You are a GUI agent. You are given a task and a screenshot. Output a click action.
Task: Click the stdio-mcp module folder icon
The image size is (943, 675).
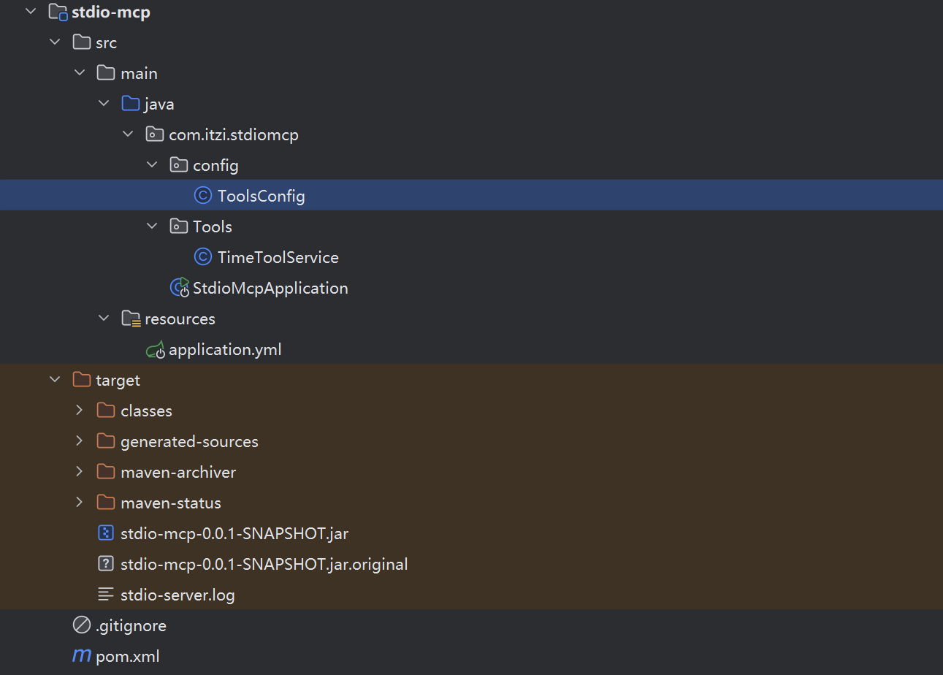coord(58,12)
